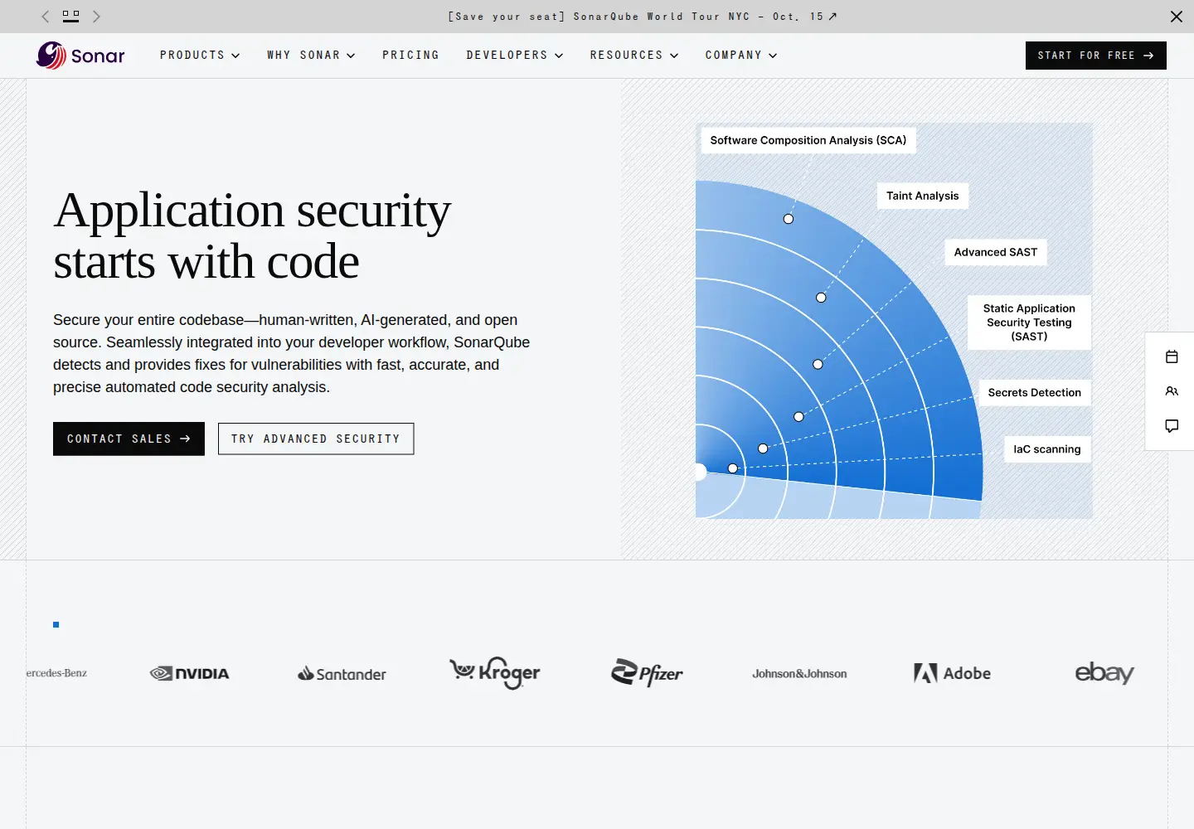1194x829 pixels.
Task: Go to next announcement with right arrow
Action: click(96, 17)
